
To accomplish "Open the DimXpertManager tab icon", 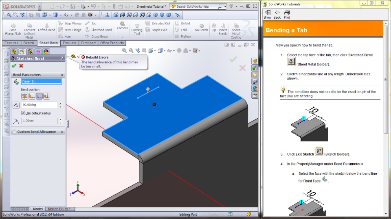I will coord(38,52).
